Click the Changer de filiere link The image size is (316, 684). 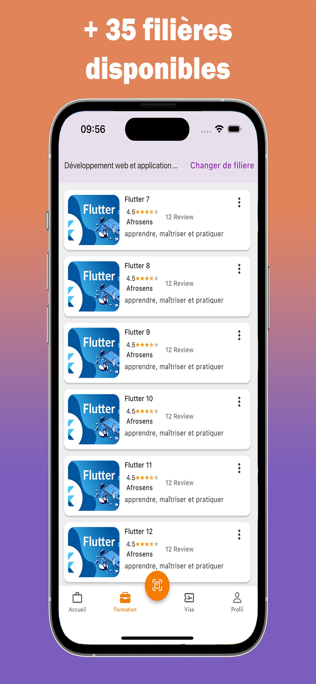(x=222, y=165)
